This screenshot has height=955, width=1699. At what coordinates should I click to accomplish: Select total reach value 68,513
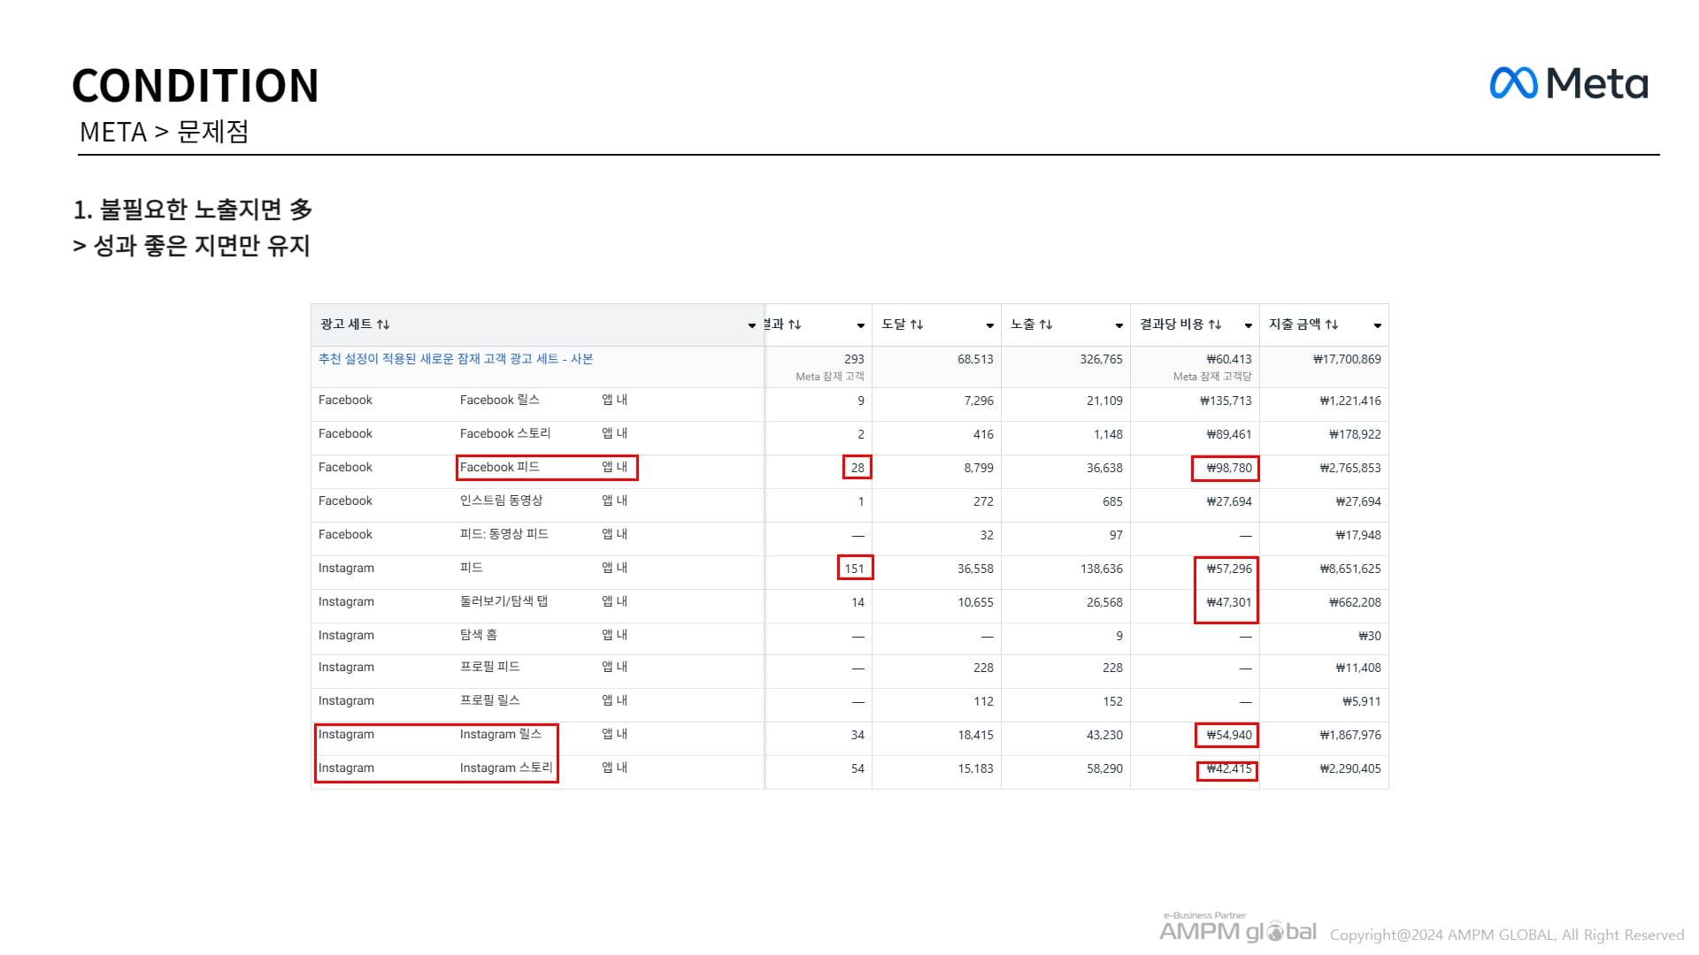(975, 359)
